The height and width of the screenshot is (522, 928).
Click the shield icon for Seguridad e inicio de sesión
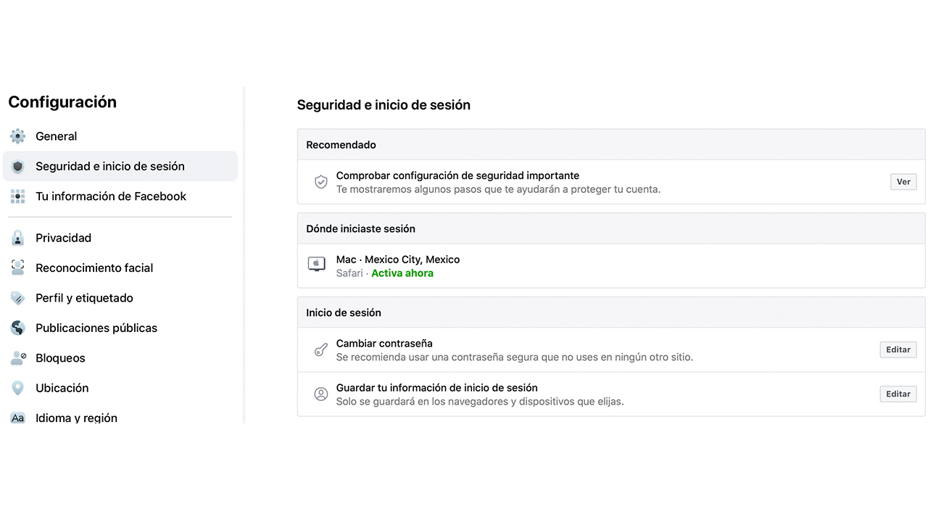[x=17, y=167]
